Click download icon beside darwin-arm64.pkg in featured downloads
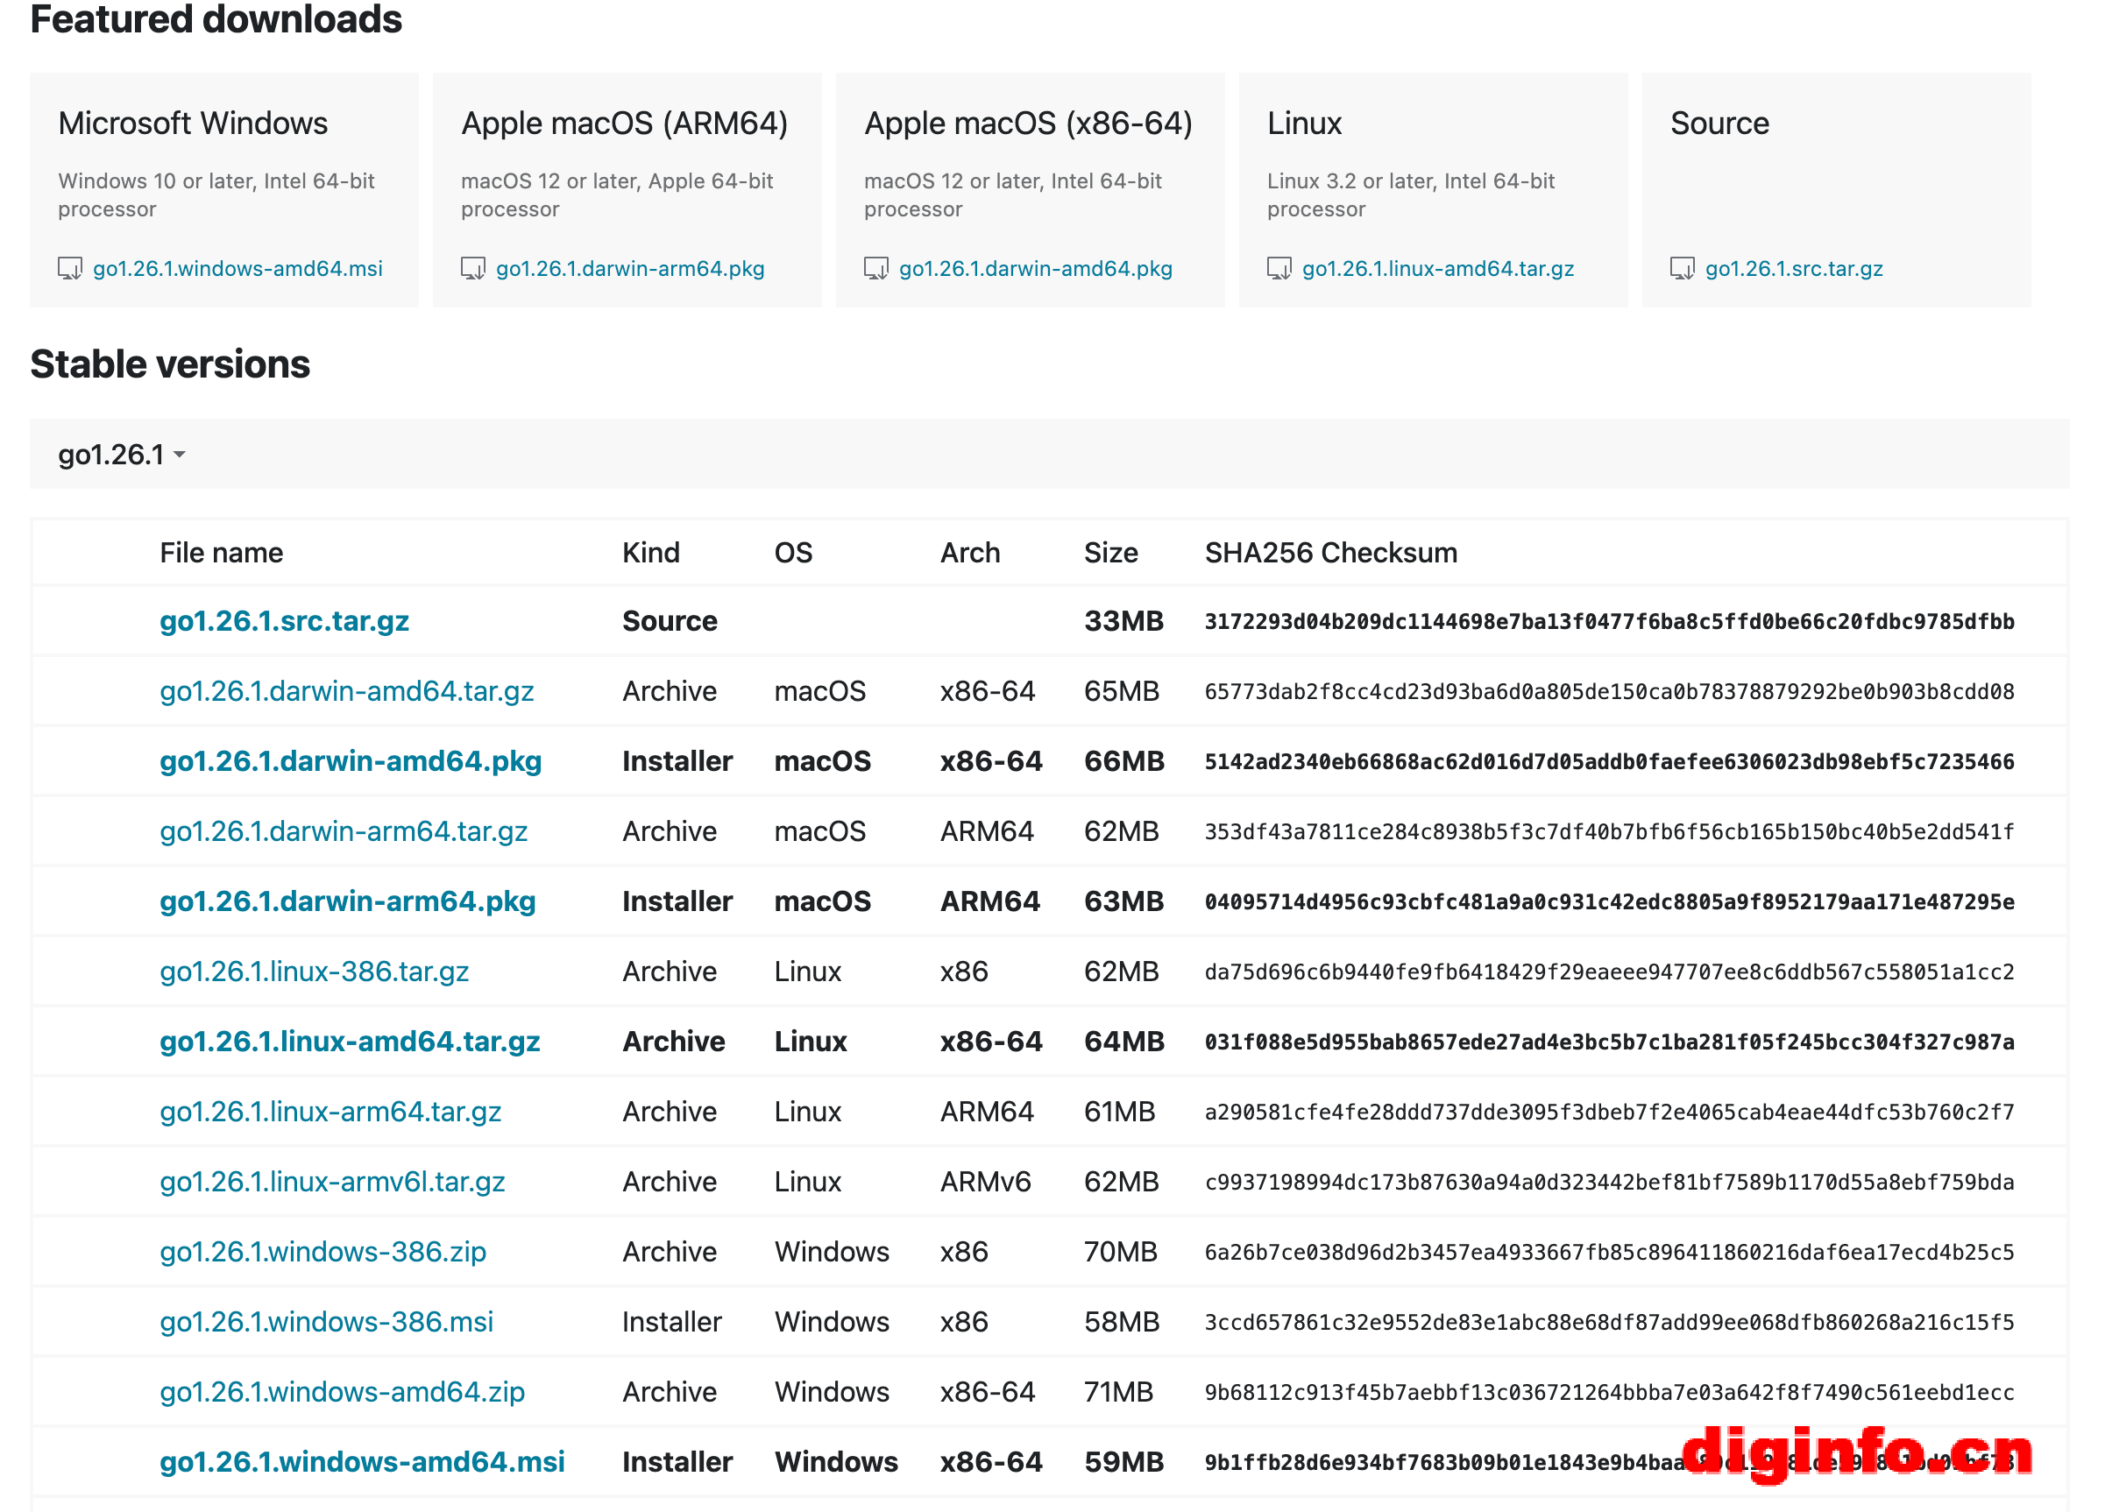This screenshot has width=2105, height=1512. (472, 268)
